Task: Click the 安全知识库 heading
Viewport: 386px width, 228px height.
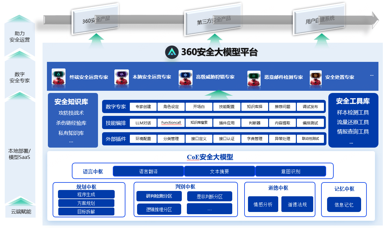Action: [71, 102]
